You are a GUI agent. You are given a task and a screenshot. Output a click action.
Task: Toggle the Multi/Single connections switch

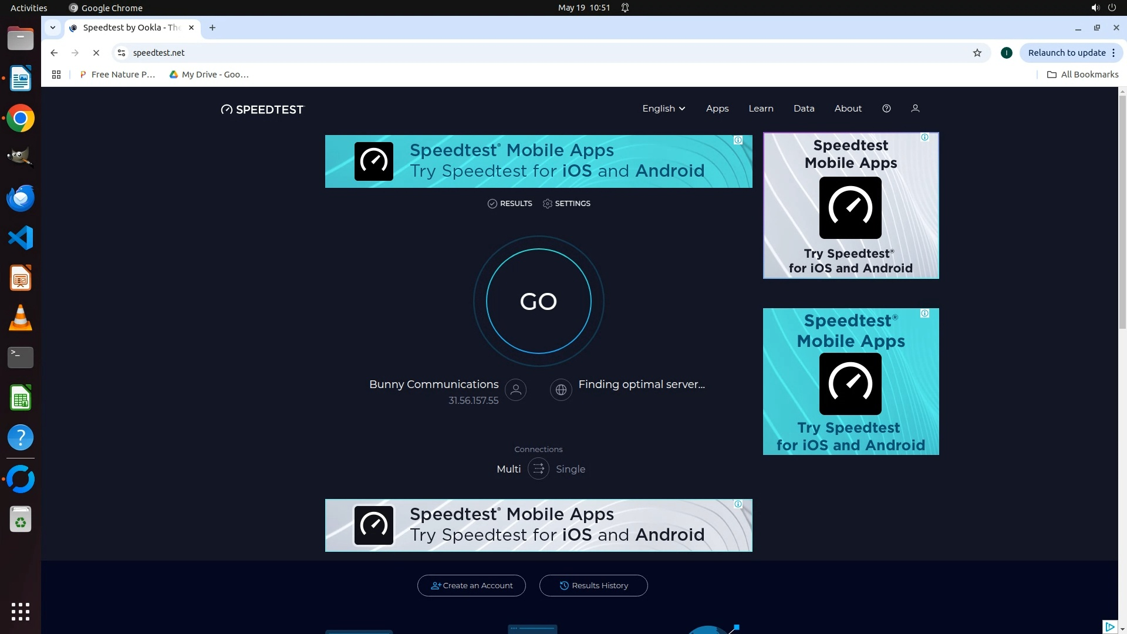pos(538,469)
